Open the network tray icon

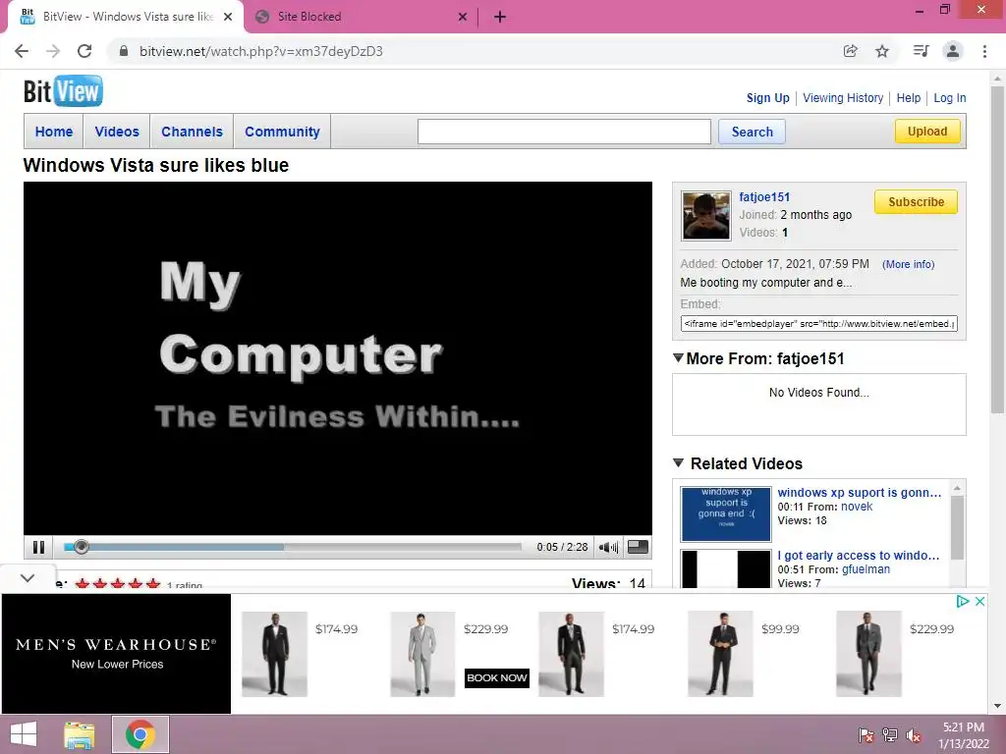[890, 735]
